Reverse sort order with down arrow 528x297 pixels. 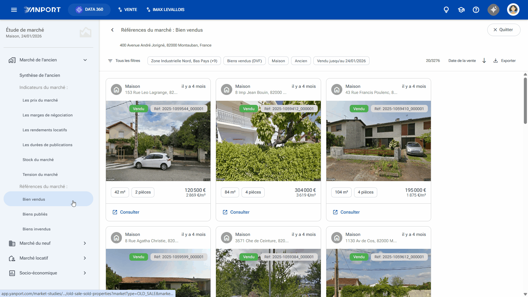point(484,61)
